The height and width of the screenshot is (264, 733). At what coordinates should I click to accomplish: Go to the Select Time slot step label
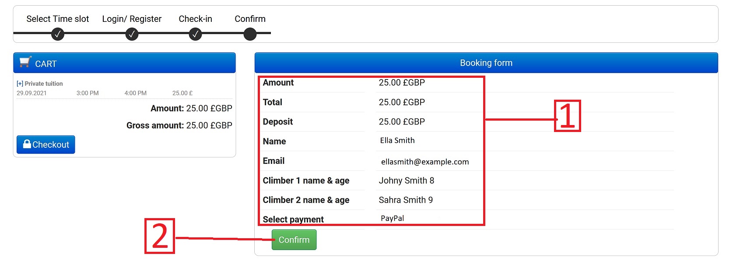(x=57, y=19)
